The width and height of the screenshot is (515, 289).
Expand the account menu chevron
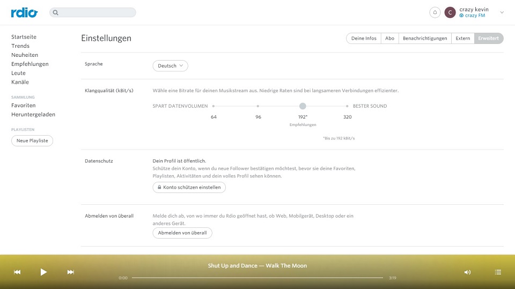[502, 12]
